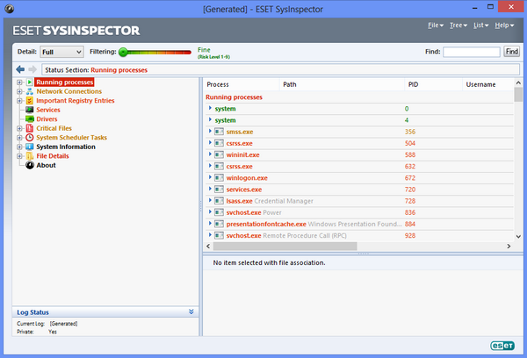This screenshot has width=527, height=358.
Task: Expand the Network Connections tree node
Action: [x=19, y=91]
